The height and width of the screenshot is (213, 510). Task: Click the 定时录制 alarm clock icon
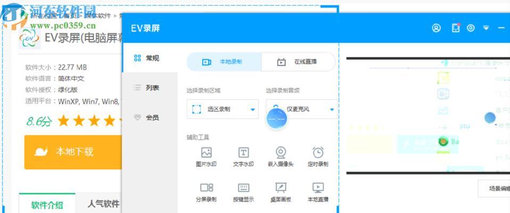click(318, 152)
